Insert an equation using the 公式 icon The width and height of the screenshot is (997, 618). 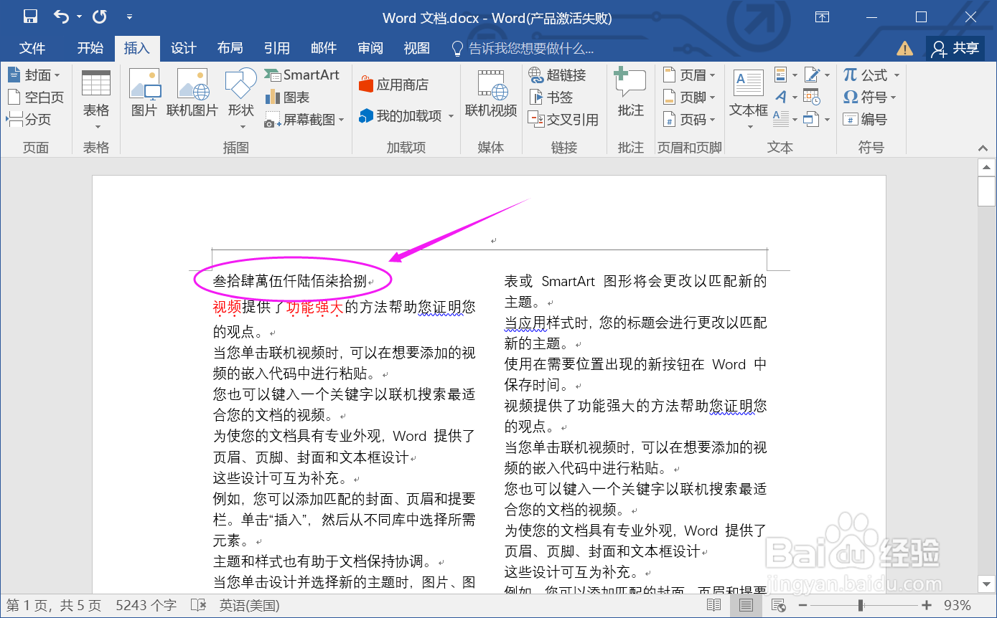click(x=869, y=74)
